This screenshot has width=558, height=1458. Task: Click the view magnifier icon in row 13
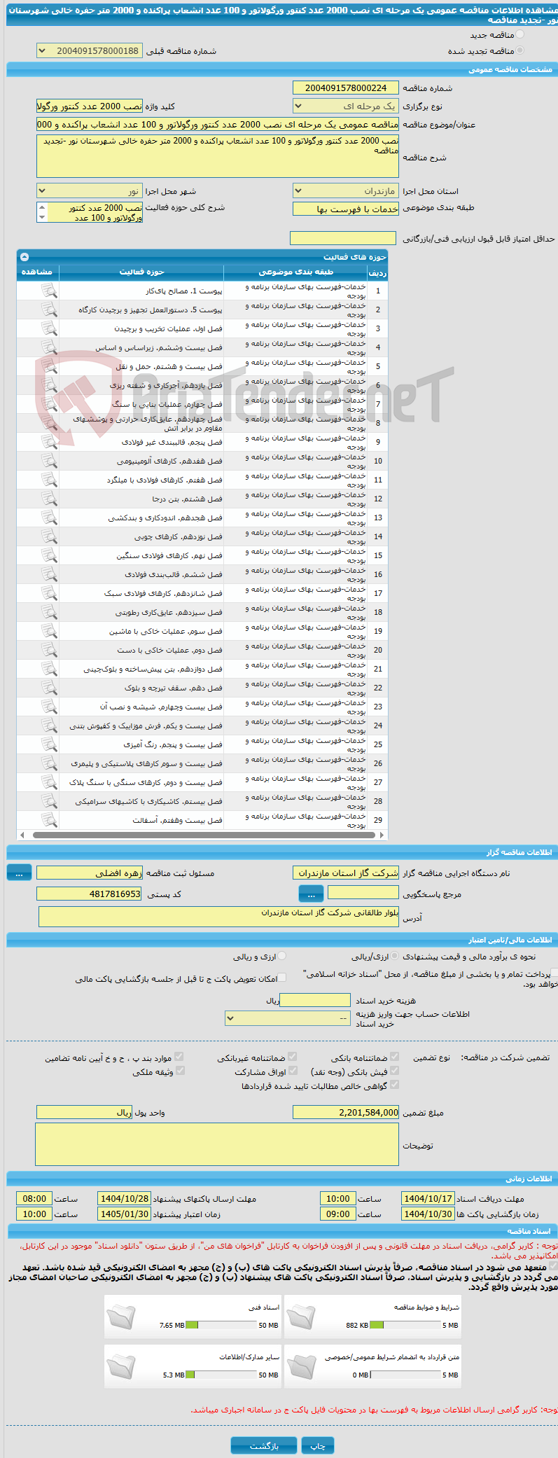tap(49, 518)
